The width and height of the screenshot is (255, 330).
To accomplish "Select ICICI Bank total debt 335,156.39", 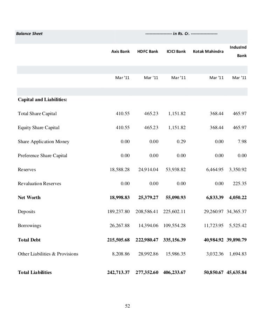I will pyautogui.click(x=174, y=240).
